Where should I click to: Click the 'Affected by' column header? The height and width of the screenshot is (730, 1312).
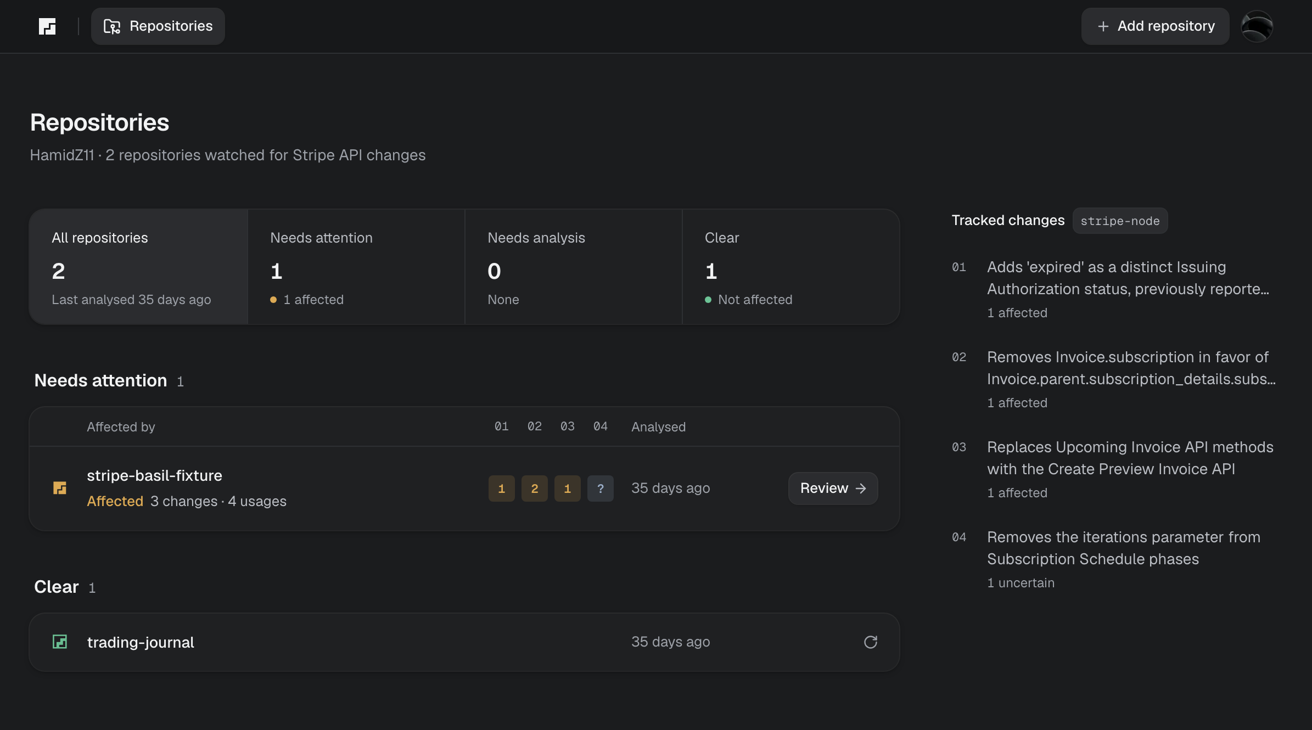121,427
